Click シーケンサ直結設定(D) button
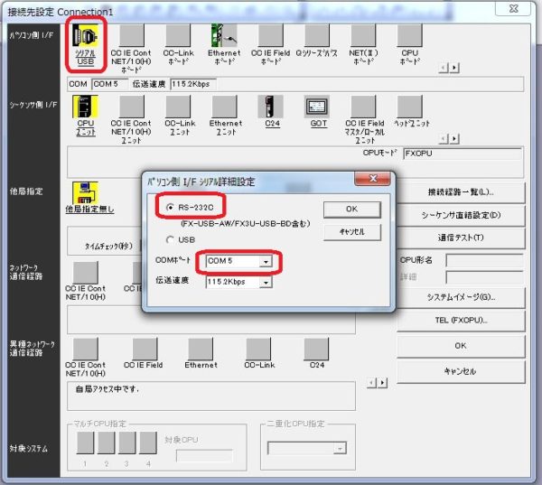 [461, 215]
